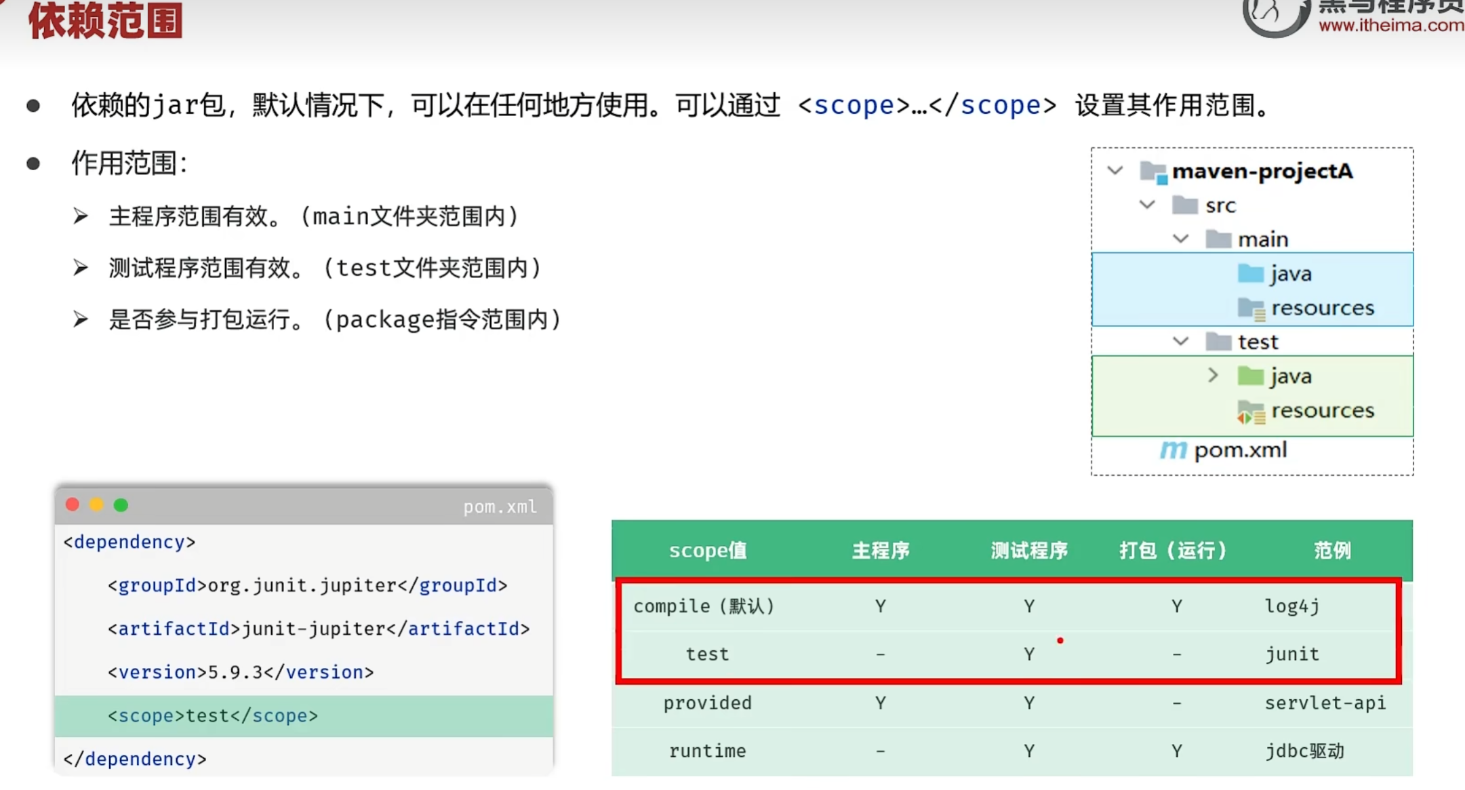The image size is (1465, 790).
Task: Click the www.itheima.com link
Action: coord(1390,26)
